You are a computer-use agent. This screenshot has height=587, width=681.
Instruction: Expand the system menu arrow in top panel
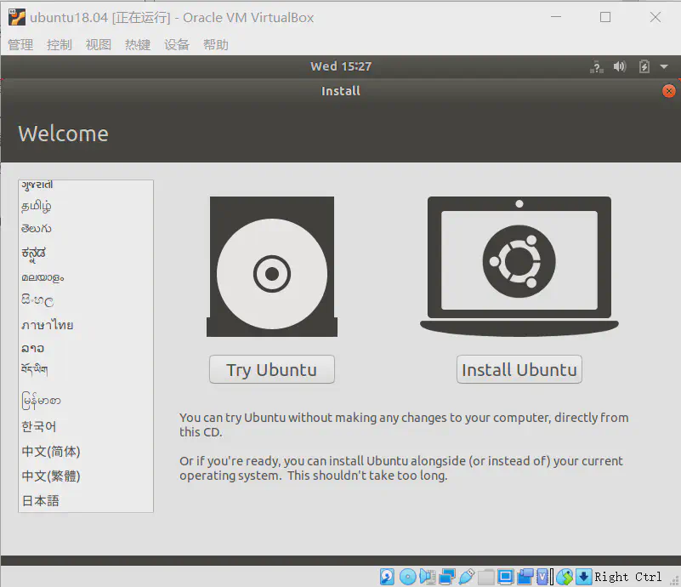(663, 66)
